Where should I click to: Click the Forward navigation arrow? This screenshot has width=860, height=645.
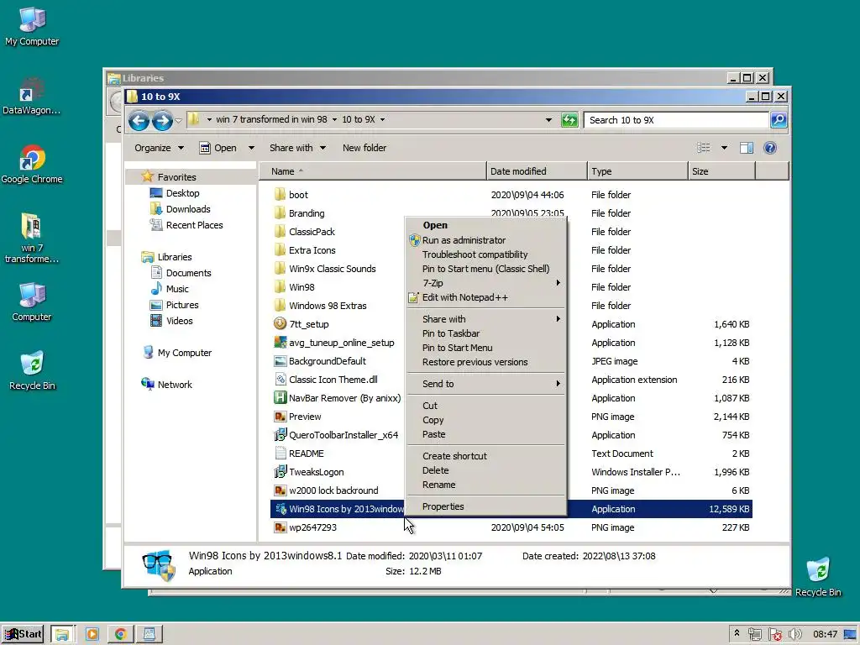click(162, 120)
